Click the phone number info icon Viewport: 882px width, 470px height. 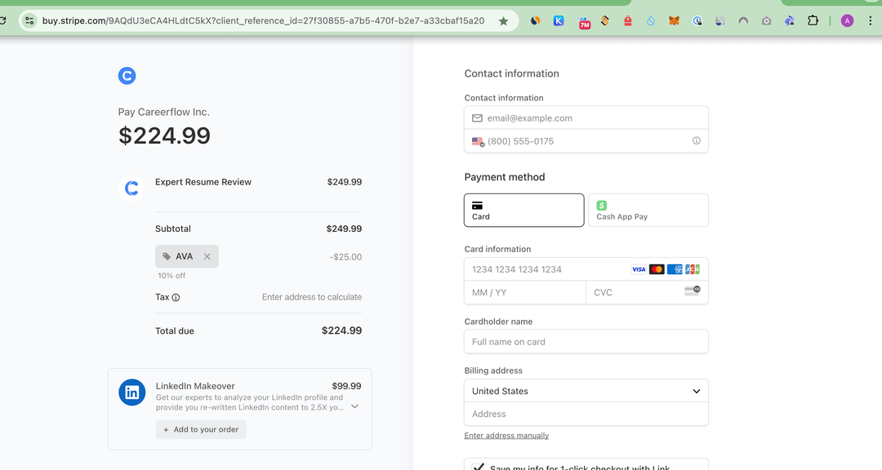697,141
